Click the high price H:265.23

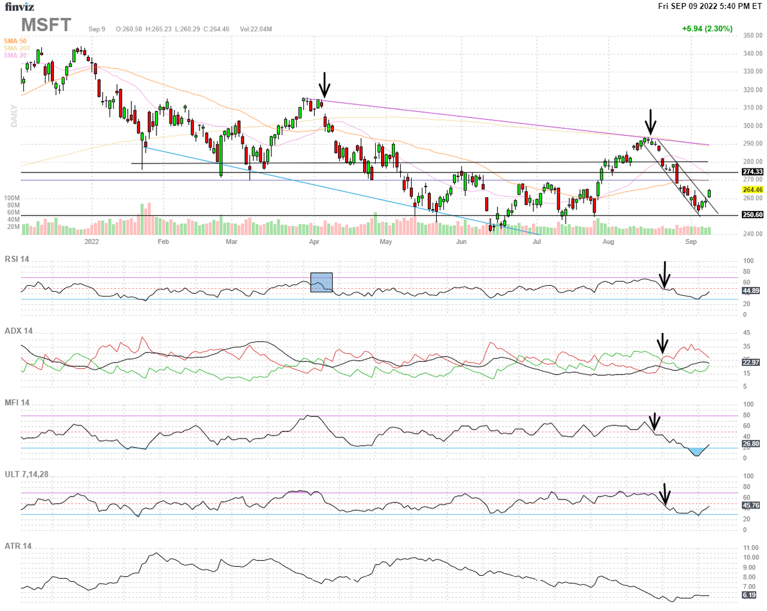point(158,29)
